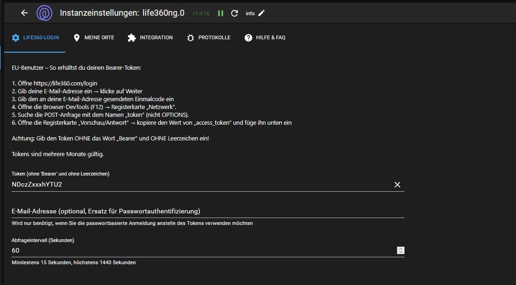Adjust Abfrageintervall with the spinner arrows
The image size is (516, 285).
[x=401, y=250]
